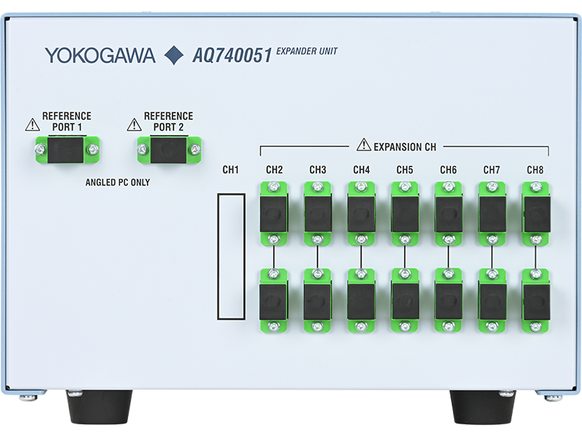Select the REFERENCE PORT 2 green connector
Screen dimensions: 582x436
click(x=169, y=150)
